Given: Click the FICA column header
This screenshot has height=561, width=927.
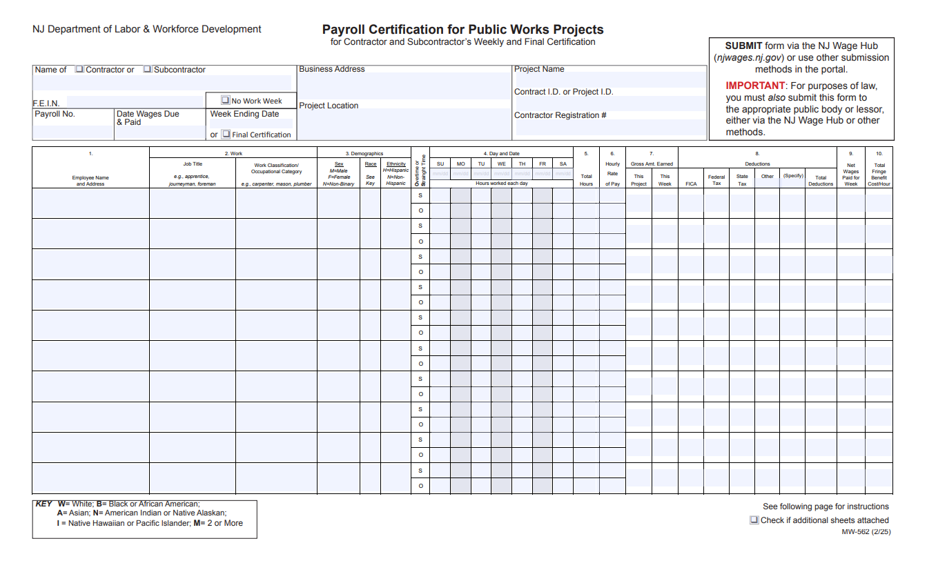Looking at the screenshot, I should (691, 184).
